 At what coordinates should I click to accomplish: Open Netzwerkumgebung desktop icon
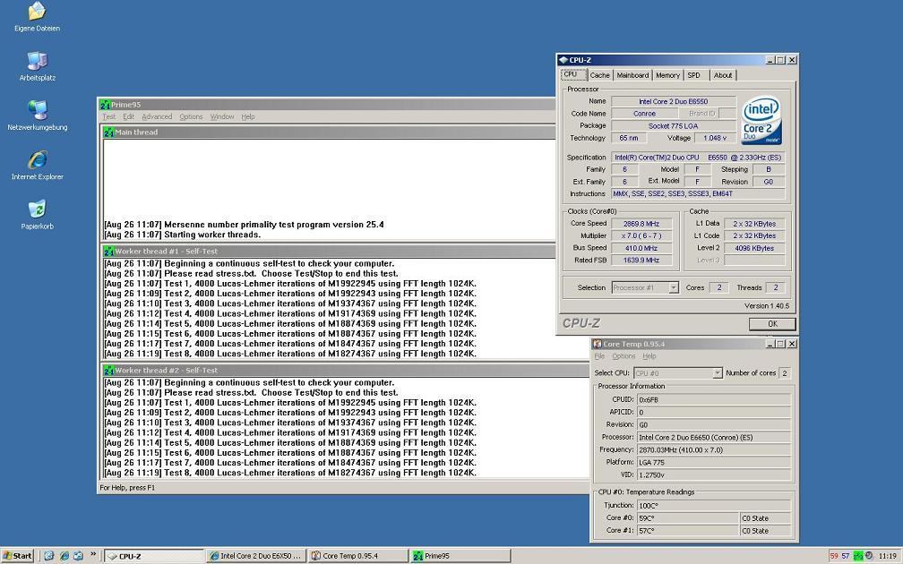[37, 115]
